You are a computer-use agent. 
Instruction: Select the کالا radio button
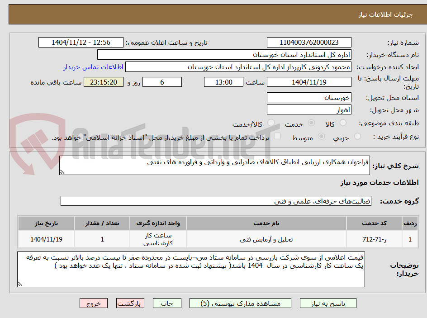click(x=343, y=123)
